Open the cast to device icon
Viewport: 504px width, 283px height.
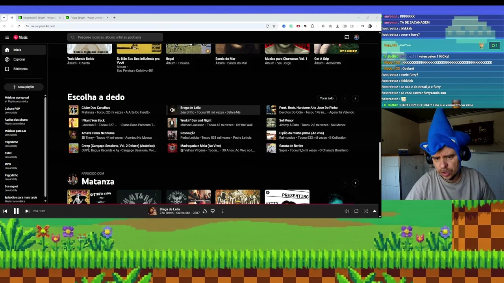tap(346, 37)
